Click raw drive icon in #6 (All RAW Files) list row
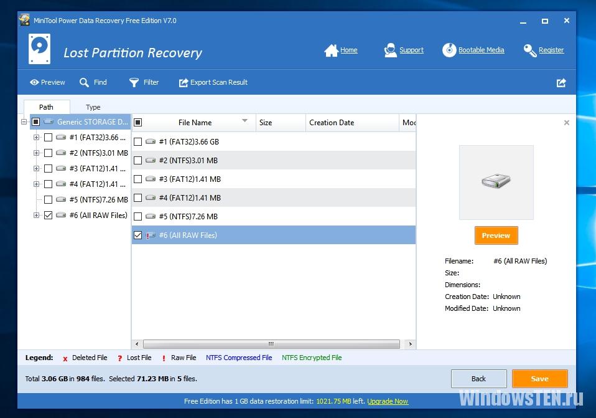Screen dimensions: 596x418 point(151,235)
